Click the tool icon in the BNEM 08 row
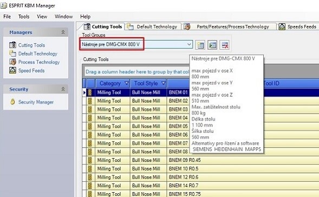 pyautogui.click(x=90, y=152)
